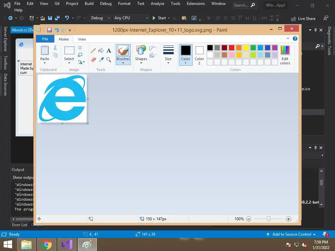This screenshot has width=335, height=251.
Task: Click Paint's quick access Undo arrow
Action: point(57,30)
